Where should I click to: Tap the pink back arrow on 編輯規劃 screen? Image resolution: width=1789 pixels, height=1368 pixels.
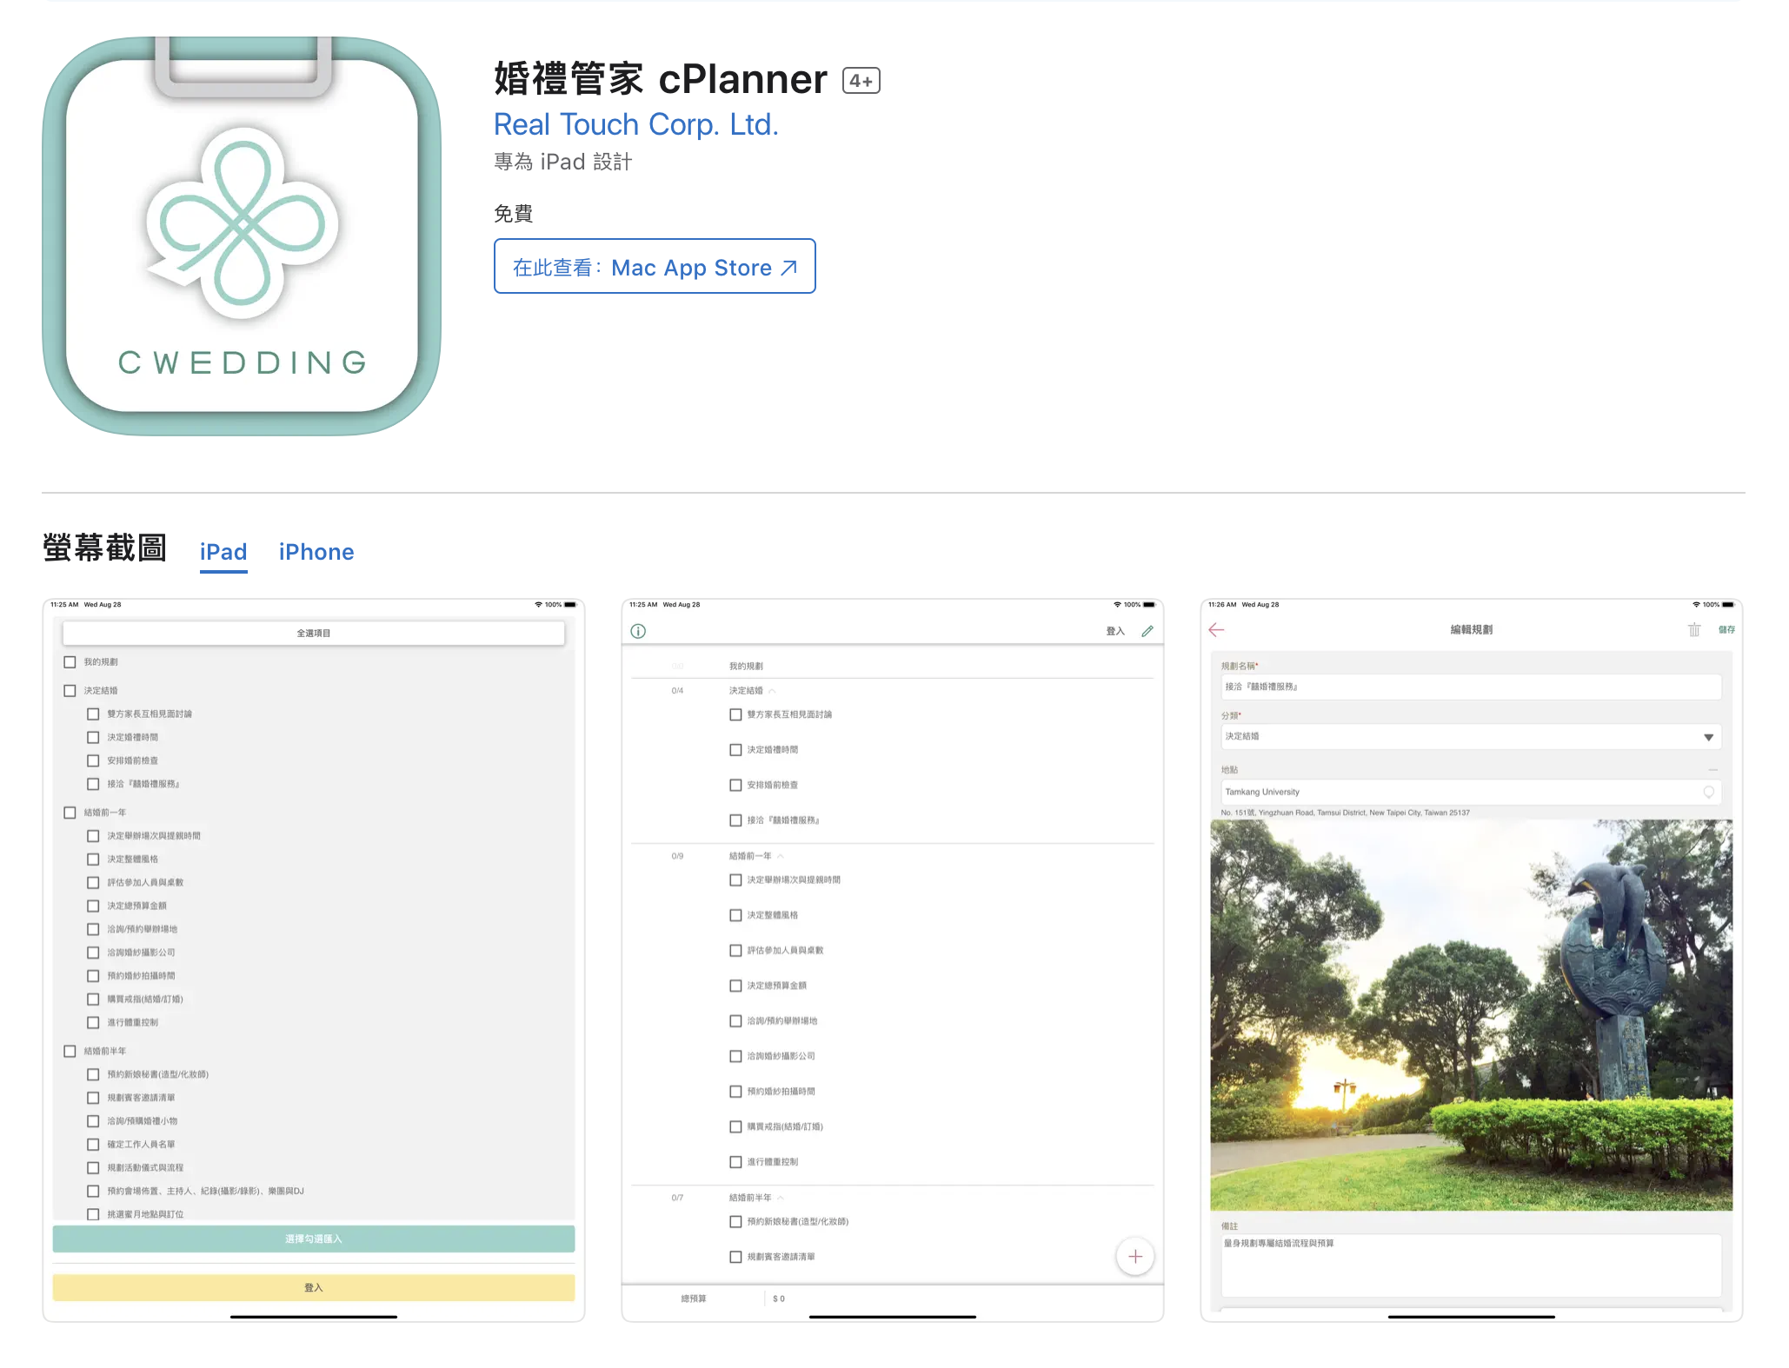[1217, 630]
